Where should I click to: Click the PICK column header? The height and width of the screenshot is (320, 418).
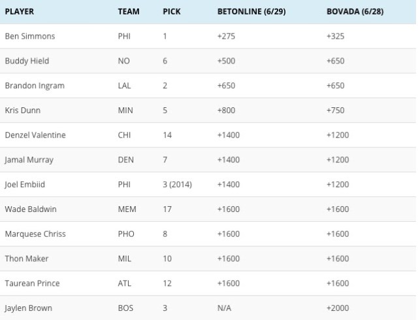pos(172,12)
